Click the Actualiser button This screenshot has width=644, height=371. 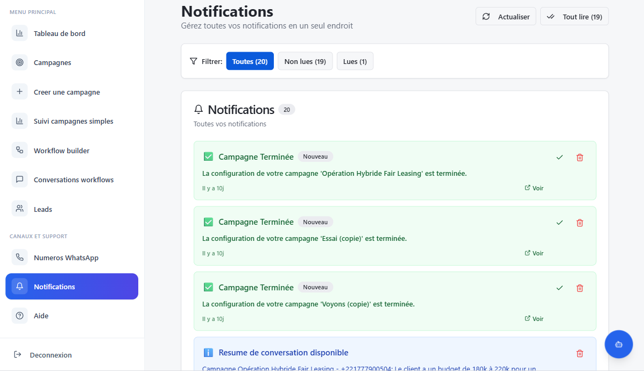click(x=506, y=17)
